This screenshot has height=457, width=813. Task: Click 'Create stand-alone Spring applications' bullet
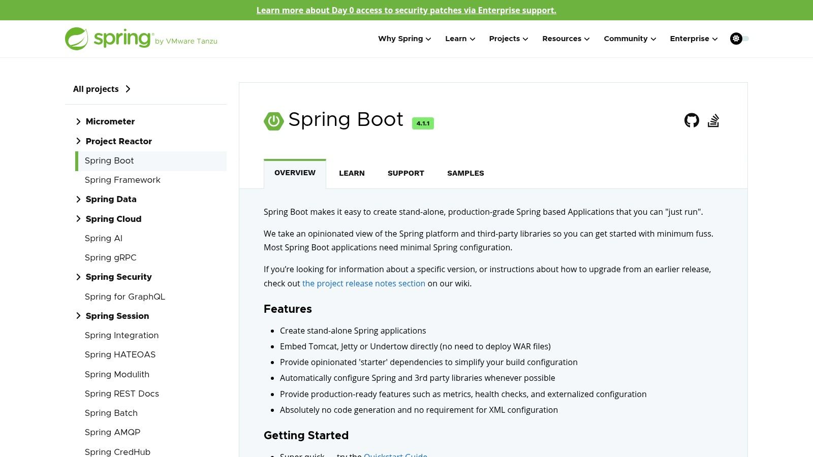pyautogui.click(x=353, y=331)
